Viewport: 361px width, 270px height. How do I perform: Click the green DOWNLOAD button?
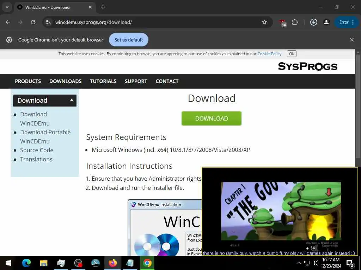point(212,118)
